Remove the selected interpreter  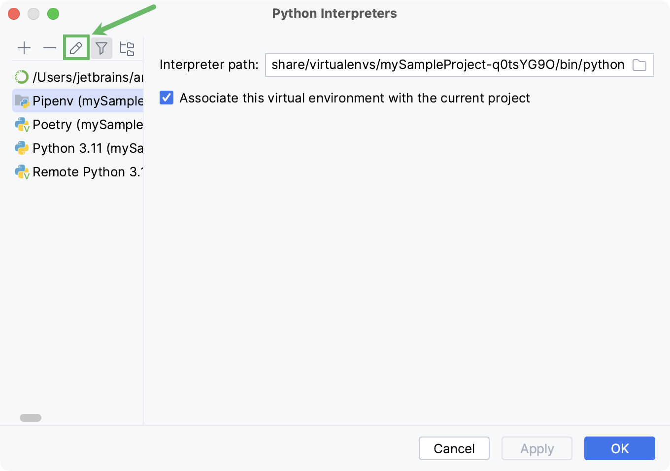coord(50,48)
